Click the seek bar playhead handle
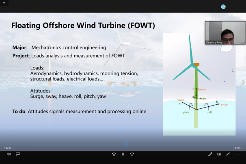 pyautogui.click(x=126, y=144)
